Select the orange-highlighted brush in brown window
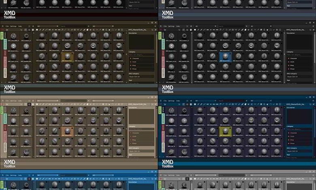The height and width of the screenshot is (190, 316). point(68,57)
